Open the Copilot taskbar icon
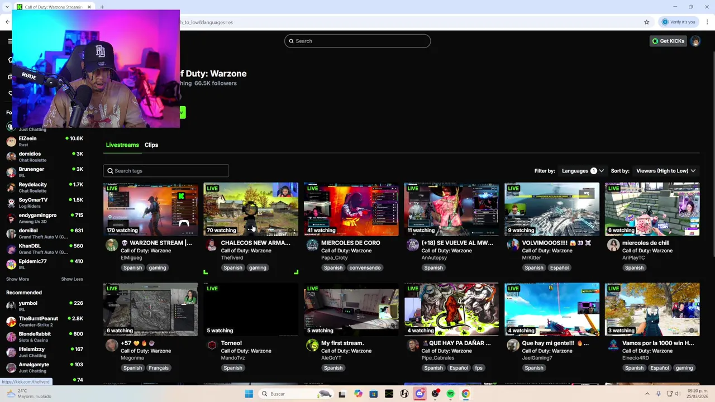The width and height of the screenshot is (715, 402). pyautogui.click(x=358, y=394)
